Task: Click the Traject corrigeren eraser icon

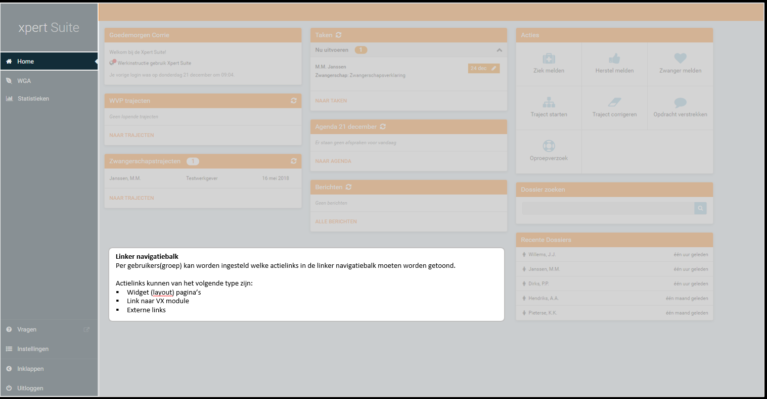Action: click(614, 102)
